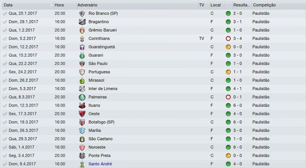Viewport: 306px width, 168px height.
Task: Click the Ponte Preta club crest
Action: (x=81, y=156)
